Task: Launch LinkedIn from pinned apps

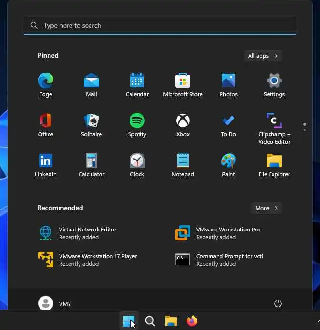Action: point(45,165)
